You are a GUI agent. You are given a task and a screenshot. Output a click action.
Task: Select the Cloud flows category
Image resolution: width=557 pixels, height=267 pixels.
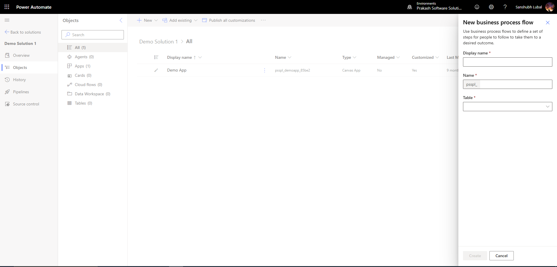coord(85,85)
